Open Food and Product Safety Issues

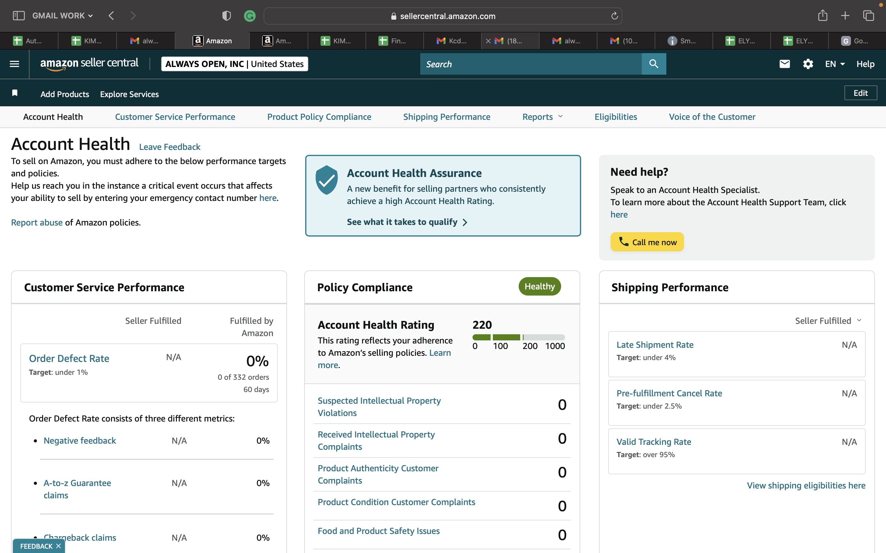[379, 531]
